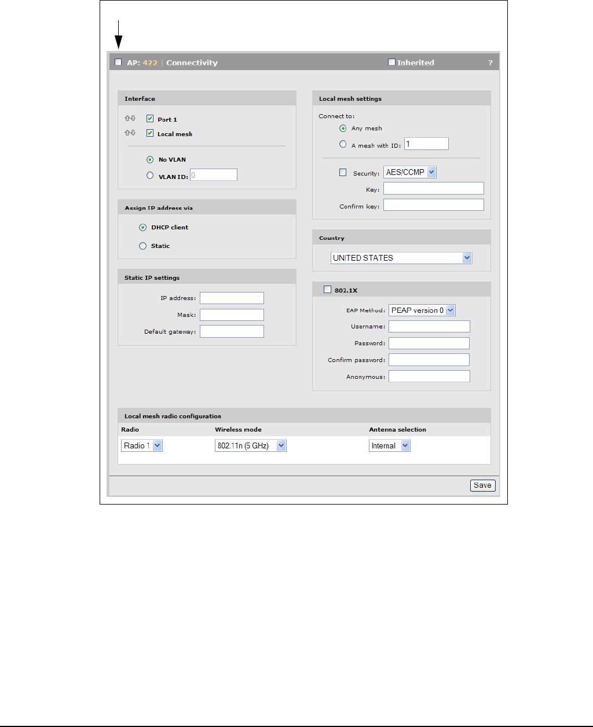Click the AP number 422 text
Viewport: 593px width, 727px height.
point(150,63)
